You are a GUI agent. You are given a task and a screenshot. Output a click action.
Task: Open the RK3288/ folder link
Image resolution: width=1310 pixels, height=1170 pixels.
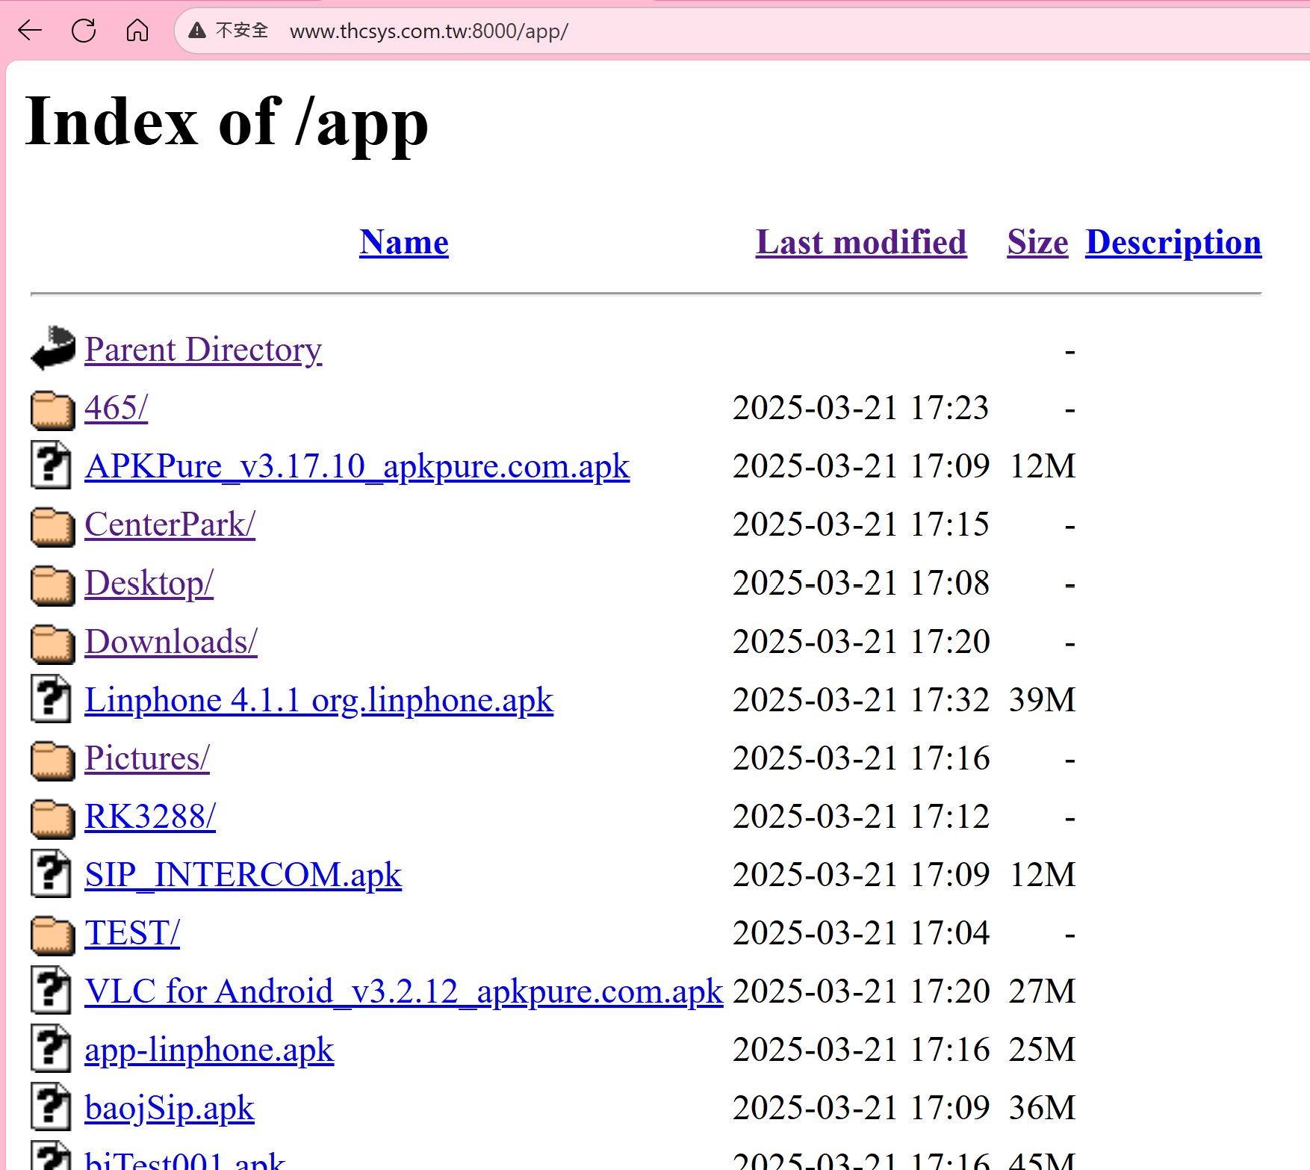tap(150, 817)
